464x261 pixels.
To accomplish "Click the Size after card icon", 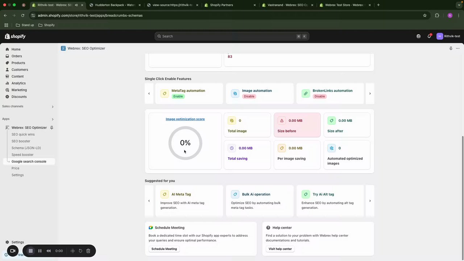I will [331, 121].
